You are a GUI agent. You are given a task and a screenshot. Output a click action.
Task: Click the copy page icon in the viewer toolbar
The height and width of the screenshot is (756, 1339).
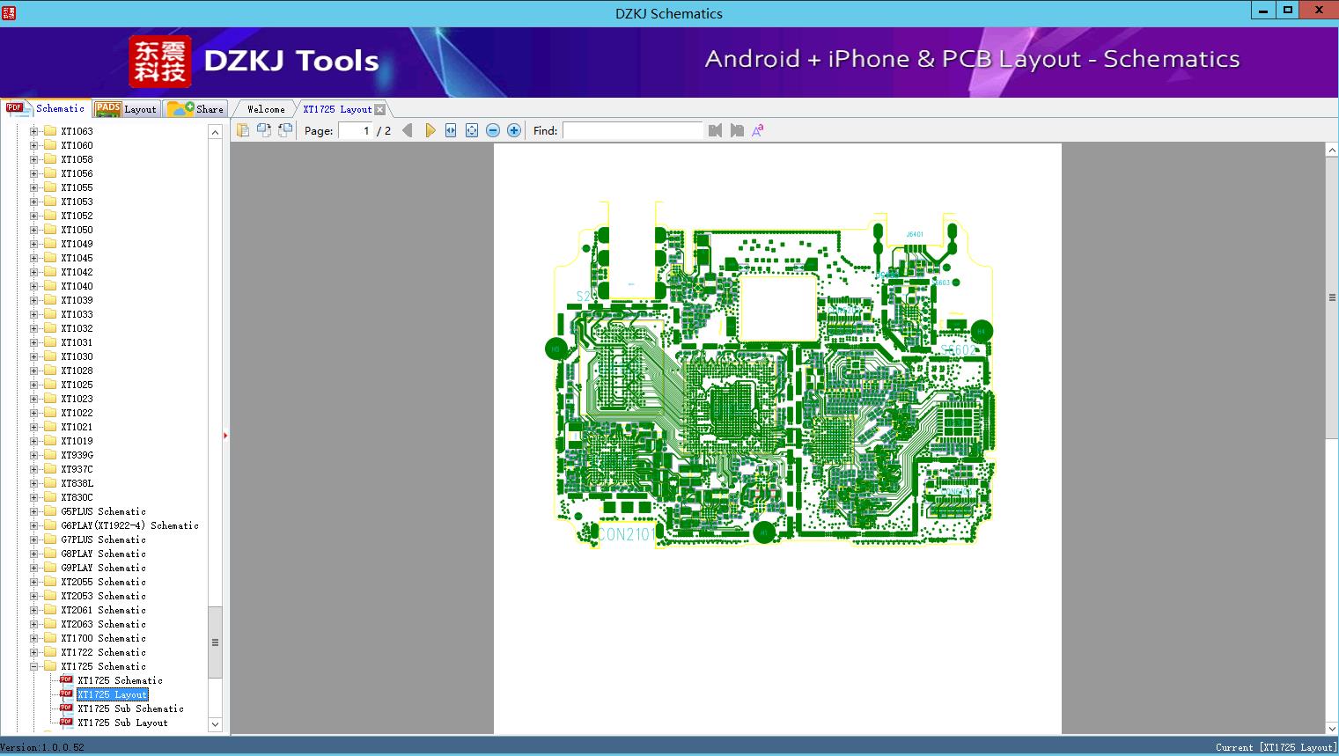pos(243,130)
